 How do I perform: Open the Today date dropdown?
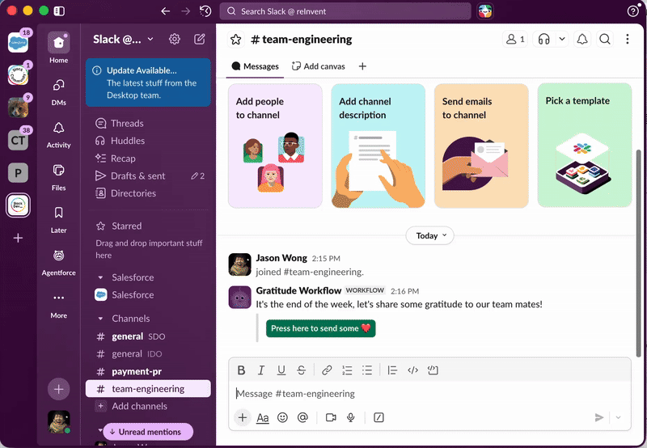(x=430, y=236)
